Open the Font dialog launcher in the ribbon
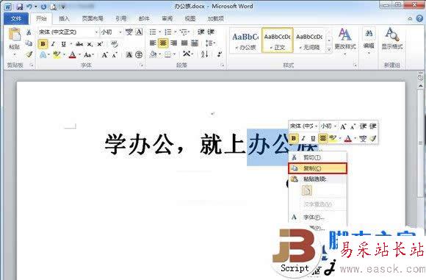The image size is (426, 280). click(141, 65)
